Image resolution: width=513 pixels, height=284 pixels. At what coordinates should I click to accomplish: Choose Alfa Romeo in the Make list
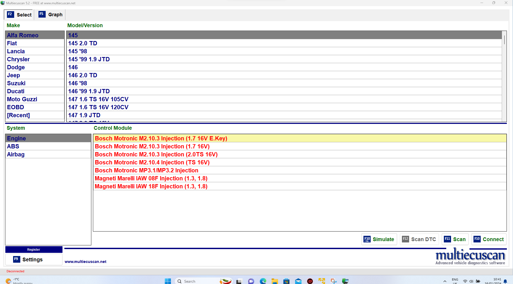point(35,35)
